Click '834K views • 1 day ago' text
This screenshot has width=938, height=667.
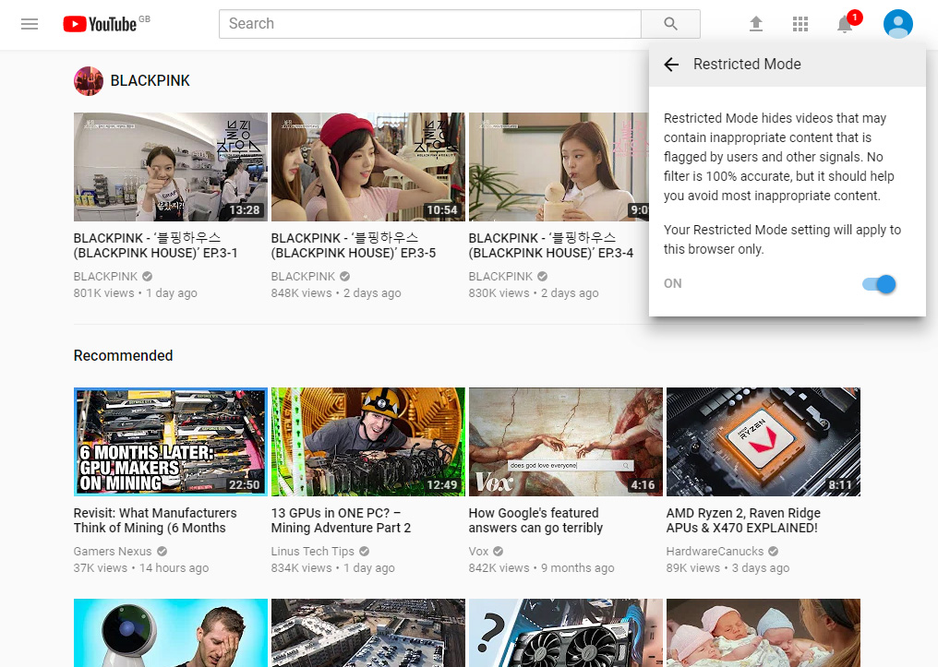point(332,567)
